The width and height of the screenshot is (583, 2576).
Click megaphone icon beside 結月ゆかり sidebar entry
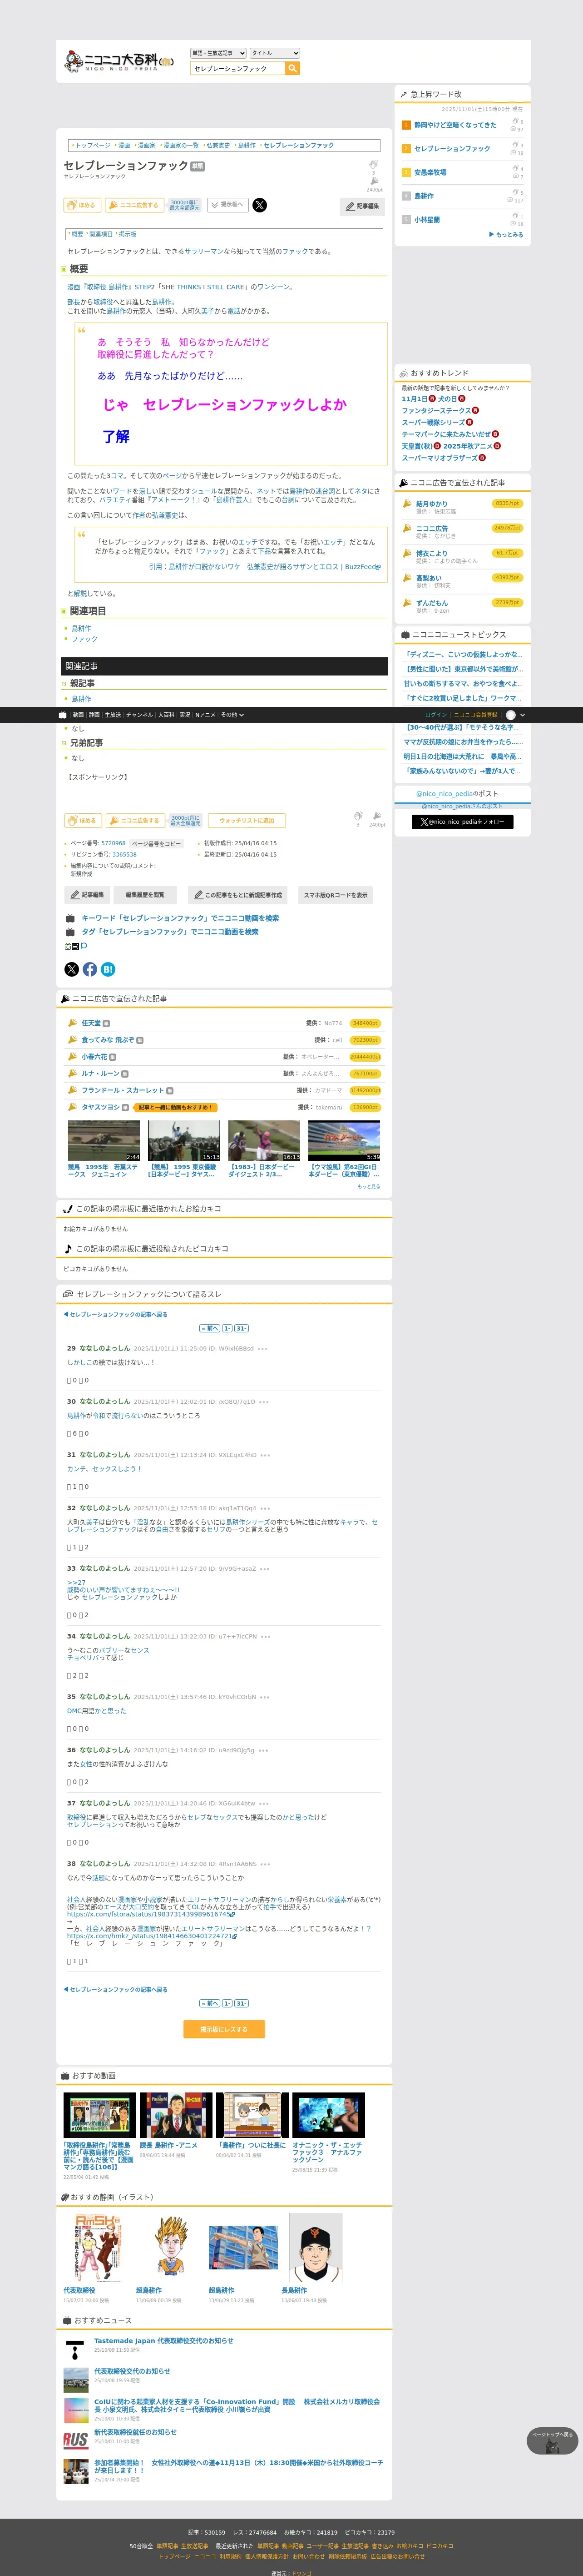click(x=406, y=504)
